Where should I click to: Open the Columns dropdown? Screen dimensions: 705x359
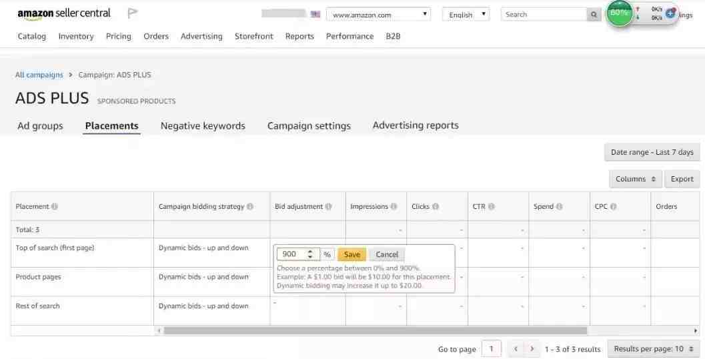[635, 179]
